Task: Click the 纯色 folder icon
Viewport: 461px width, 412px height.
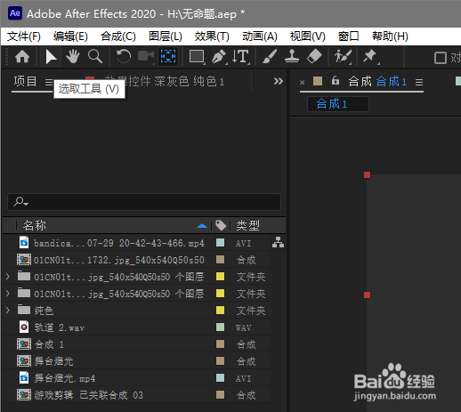Action: pos(24,311)
